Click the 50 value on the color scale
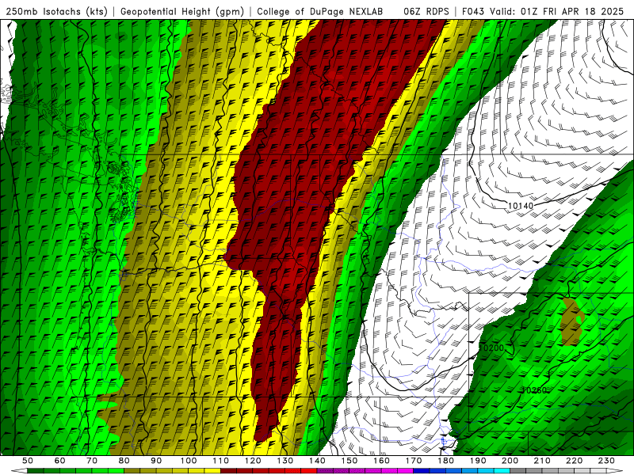The image size is (634, 475). point(28,461)
